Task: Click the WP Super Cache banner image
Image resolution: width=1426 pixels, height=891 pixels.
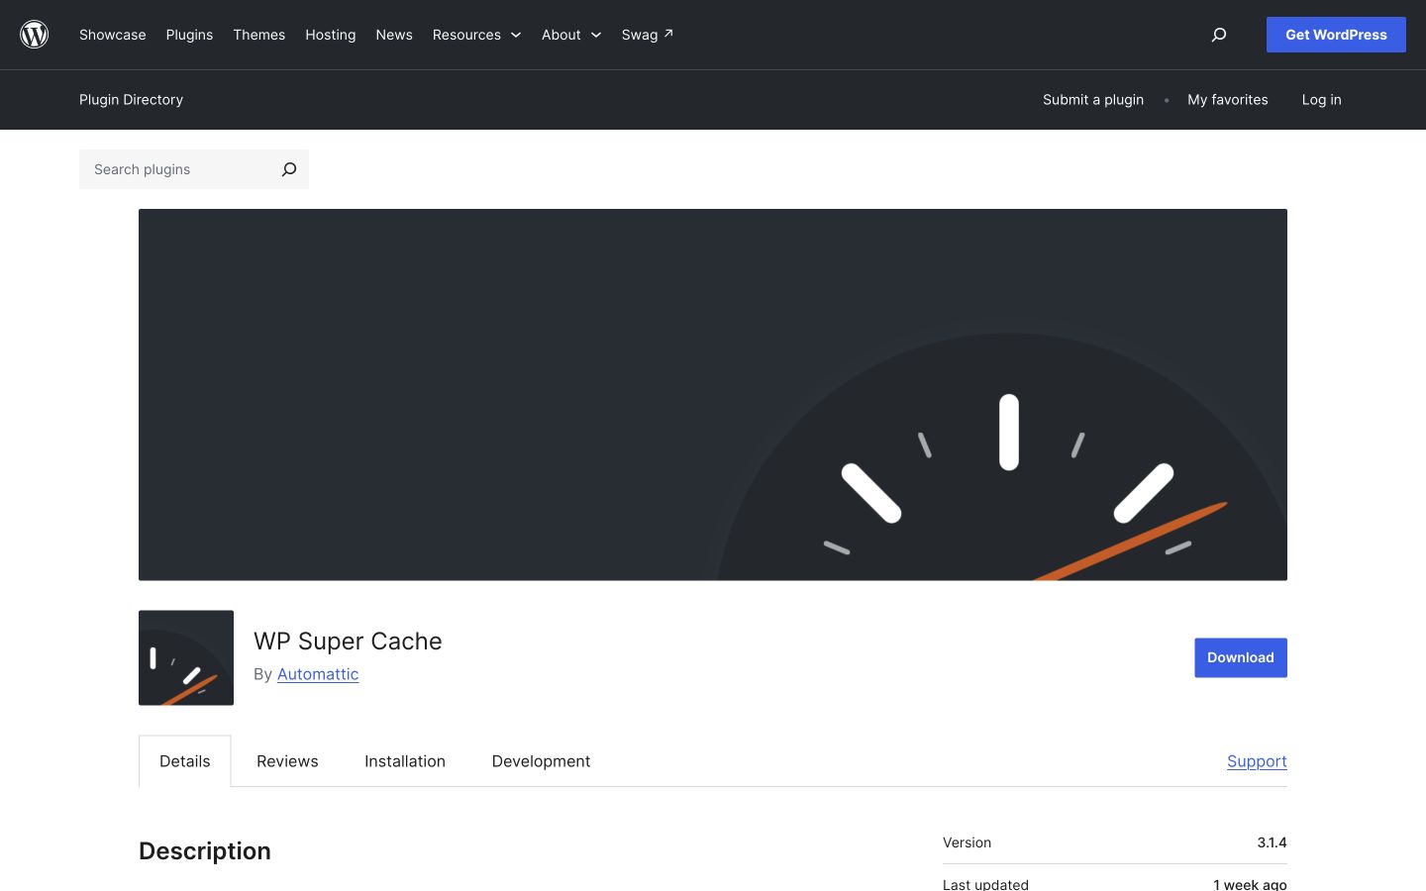Action: [713, 394]
